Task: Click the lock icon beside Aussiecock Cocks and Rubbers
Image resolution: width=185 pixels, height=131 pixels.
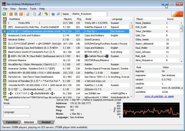Action: [x=5, y=35]
